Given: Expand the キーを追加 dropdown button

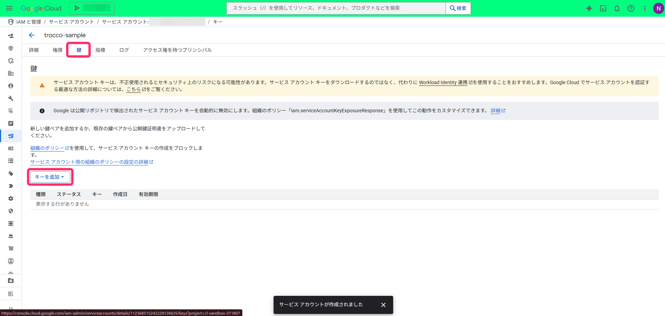Looking at the screenshot, I should tap(50, 177).
